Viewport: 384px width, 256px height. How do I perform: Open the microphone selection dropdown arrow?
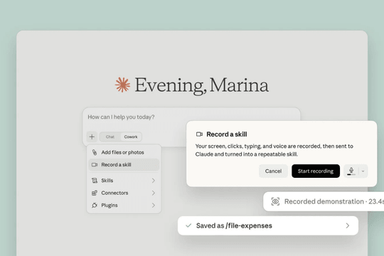click(363, 171)
